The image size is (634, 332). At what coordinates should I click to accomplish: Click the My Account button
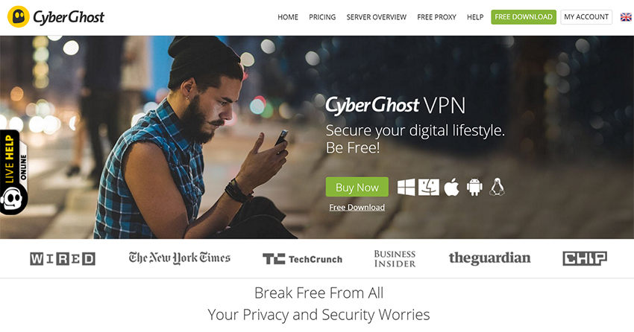click(x=586, y=17)
